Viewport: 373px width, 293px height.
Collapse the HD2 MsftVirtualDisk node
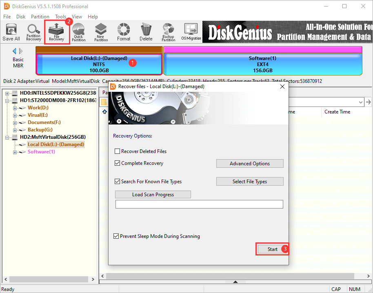(x=7, y=138)
